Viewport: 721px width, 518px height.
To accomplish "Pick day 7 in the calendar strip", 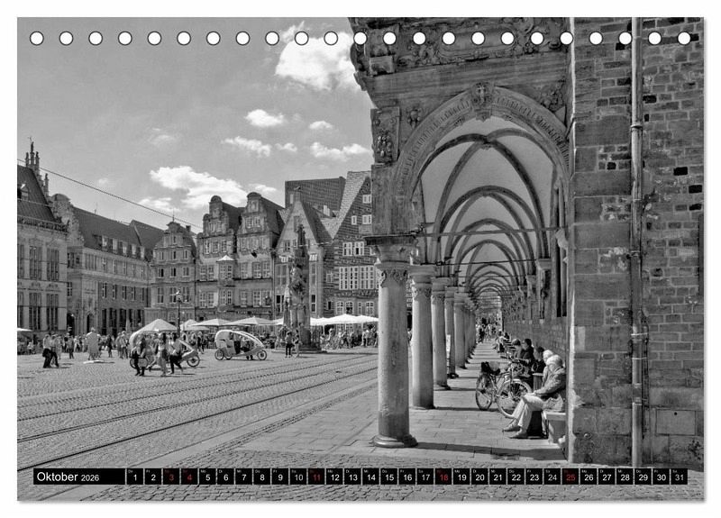I will pos(243,477).
